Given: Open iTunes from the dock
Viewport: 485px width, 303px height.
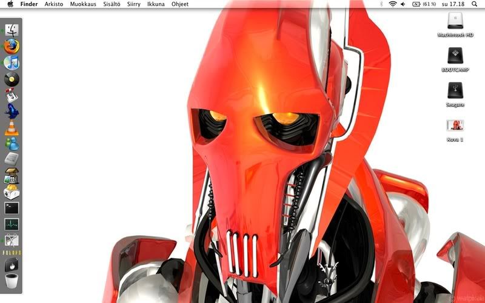Looking at the screenshot, I should click(x=12, y=63).
